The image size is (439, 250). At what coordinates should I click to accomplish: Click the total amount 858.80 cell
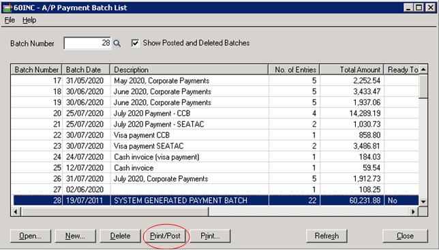click(352, 135)
